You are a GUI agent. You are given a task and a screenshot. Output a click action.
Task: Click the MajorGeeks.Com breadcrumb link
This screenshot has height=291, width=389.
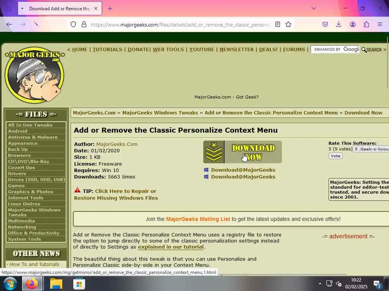coord(94,113)
